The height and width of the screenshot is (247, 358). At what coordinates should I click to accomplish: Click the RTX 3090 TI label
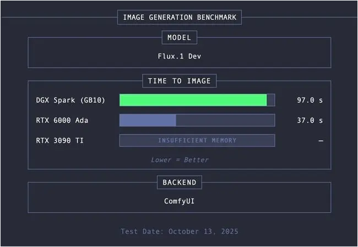(60, 141)
